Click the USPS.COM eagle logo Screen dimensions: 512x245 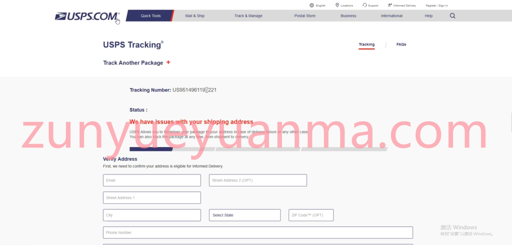87,16
